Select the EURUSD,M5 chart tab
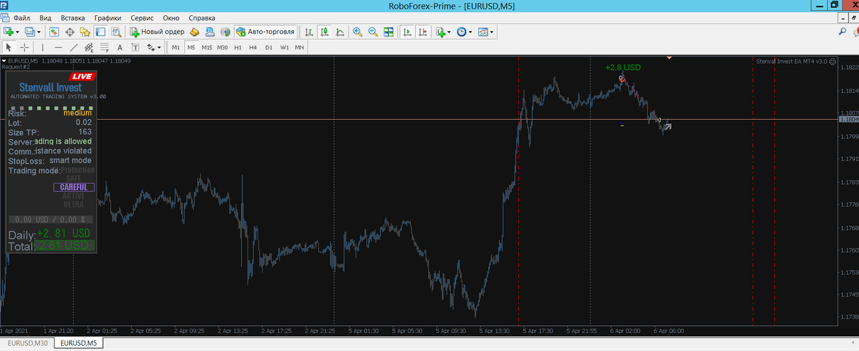This screenshot has height=351, width=859. [79, 343]
